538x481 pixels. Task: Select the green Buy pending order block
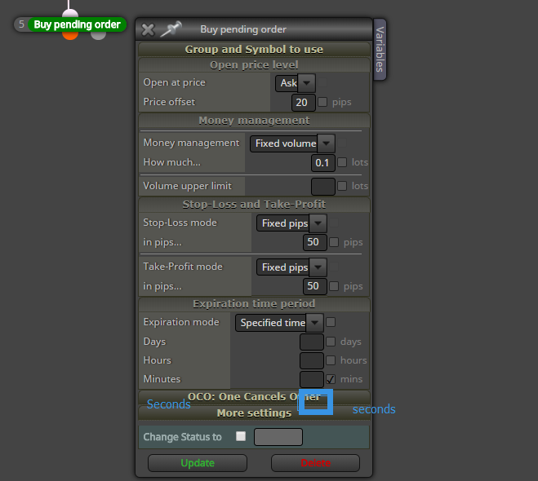[x=78, y=24]
